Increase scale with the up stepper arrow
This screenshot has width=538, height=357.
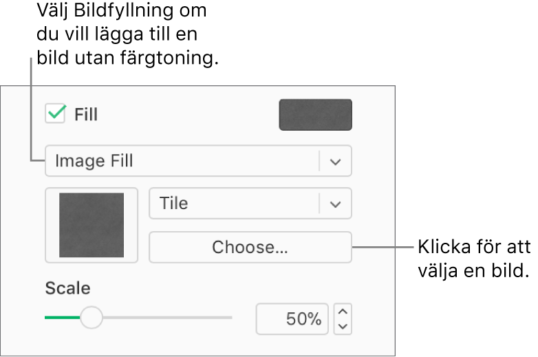[x=343, y=312]
